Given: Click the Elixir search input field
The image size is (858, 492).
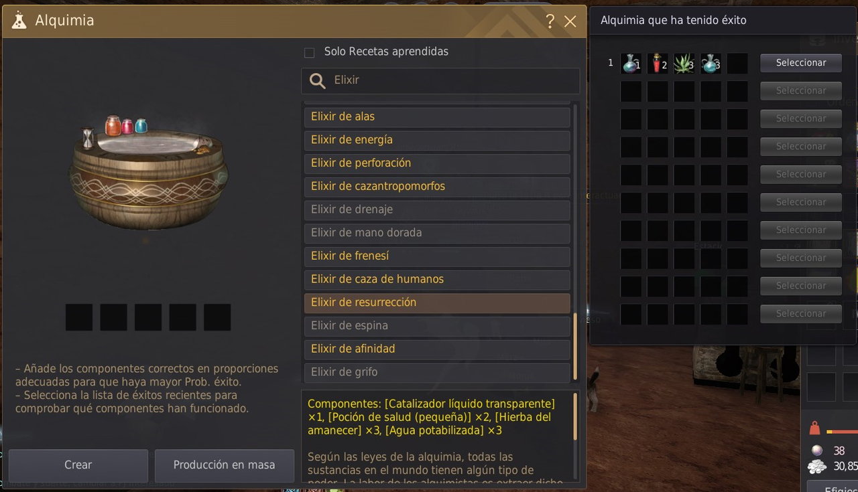Looking at the screenshot, I should tap(440, 80).
